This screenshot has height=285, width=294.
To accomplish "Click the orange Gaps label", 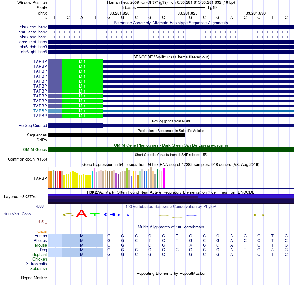I will [x=42, y=231].
